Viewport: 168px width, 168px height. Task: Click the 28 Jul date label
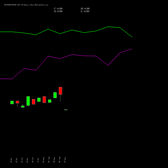click(22, 160)
